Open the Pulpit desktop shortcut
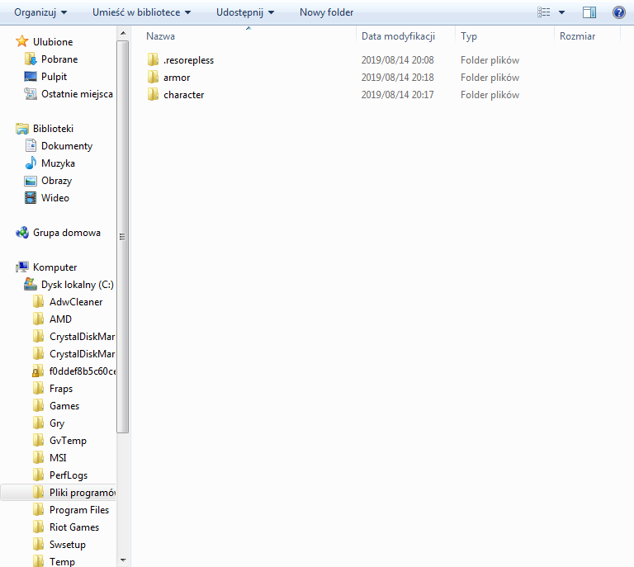 [54, 77]
